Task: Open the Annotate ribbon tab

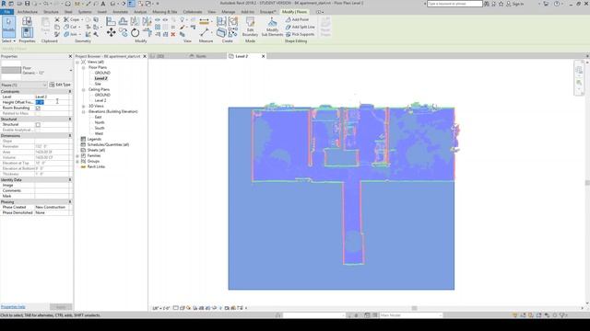Action: point(121,12)
